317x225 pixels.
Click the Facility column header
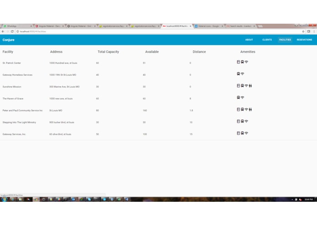point(8,52)
